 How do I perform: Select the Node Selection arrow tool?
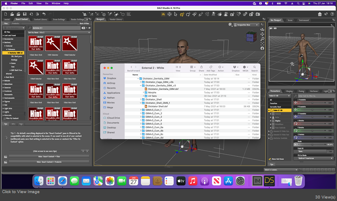[x=176, y=14]
